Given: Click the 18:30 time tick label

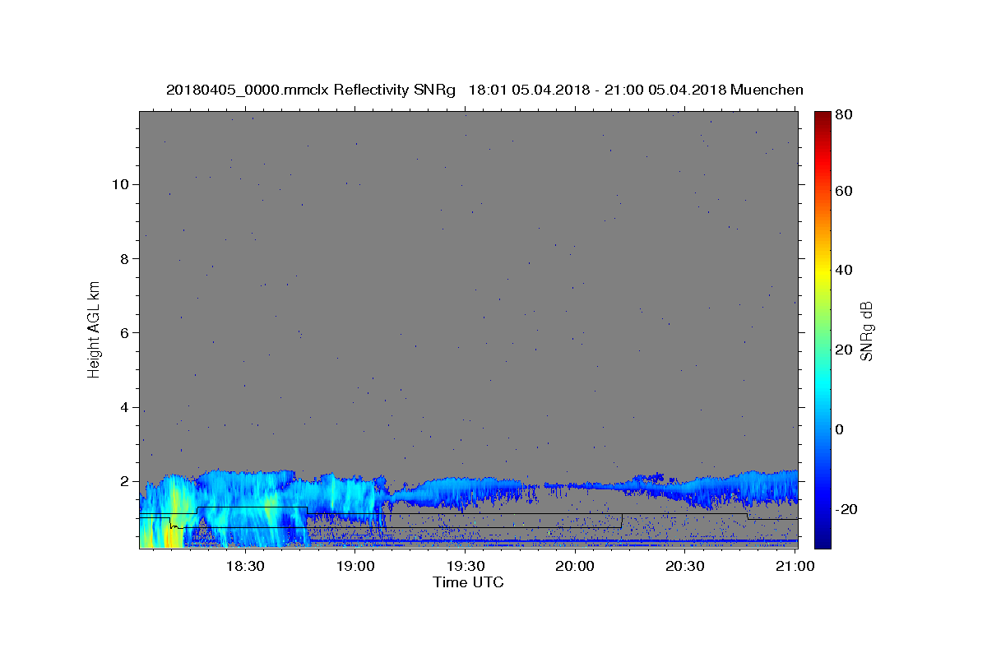Looking at the screenshot, I should pos(244,566).
